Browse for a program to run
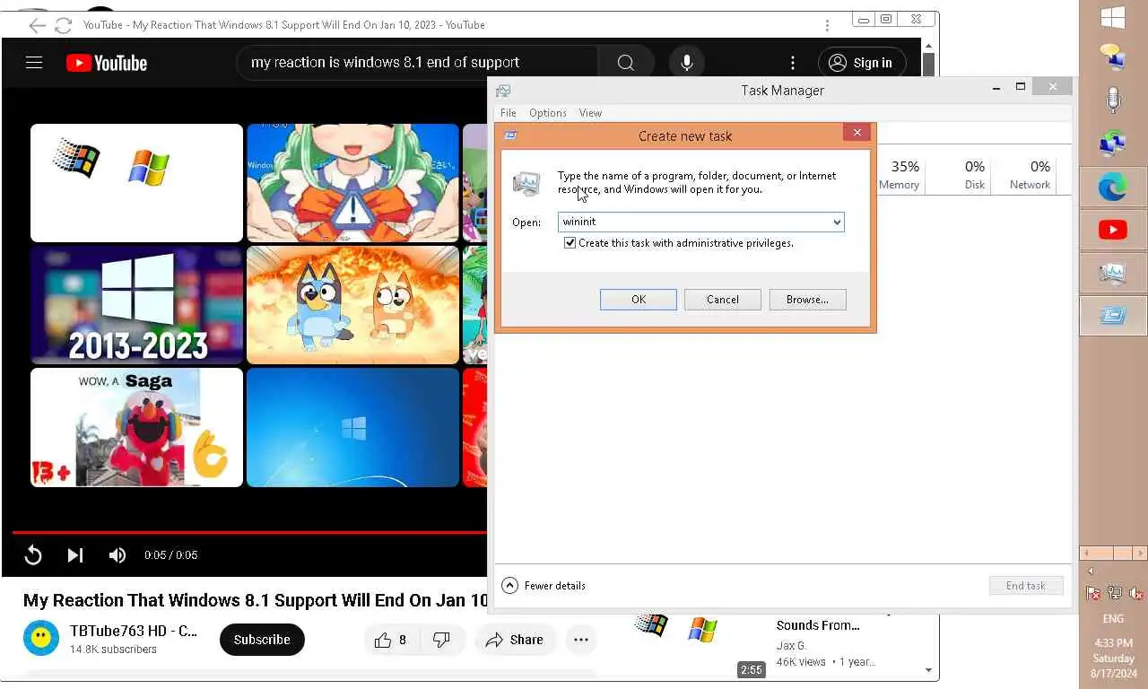 807,300
